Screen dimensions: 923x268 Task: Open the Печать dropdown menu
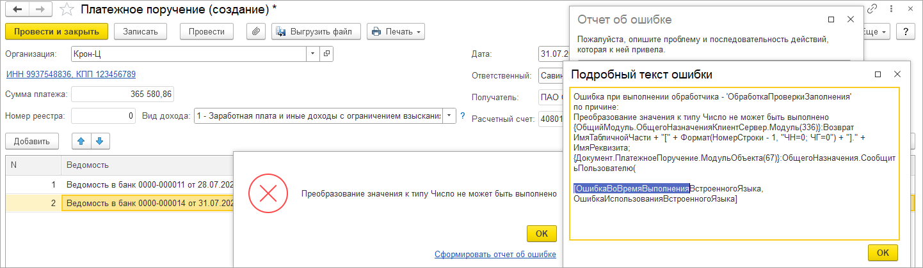(x=396, y=31)
